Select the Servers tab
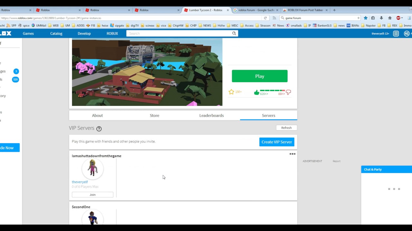The height and width of the screenshot is (231, 412). click(x=268, y=116)
